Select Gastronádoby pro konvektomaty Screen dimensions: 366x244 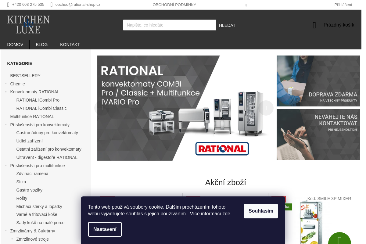point(47,133)
